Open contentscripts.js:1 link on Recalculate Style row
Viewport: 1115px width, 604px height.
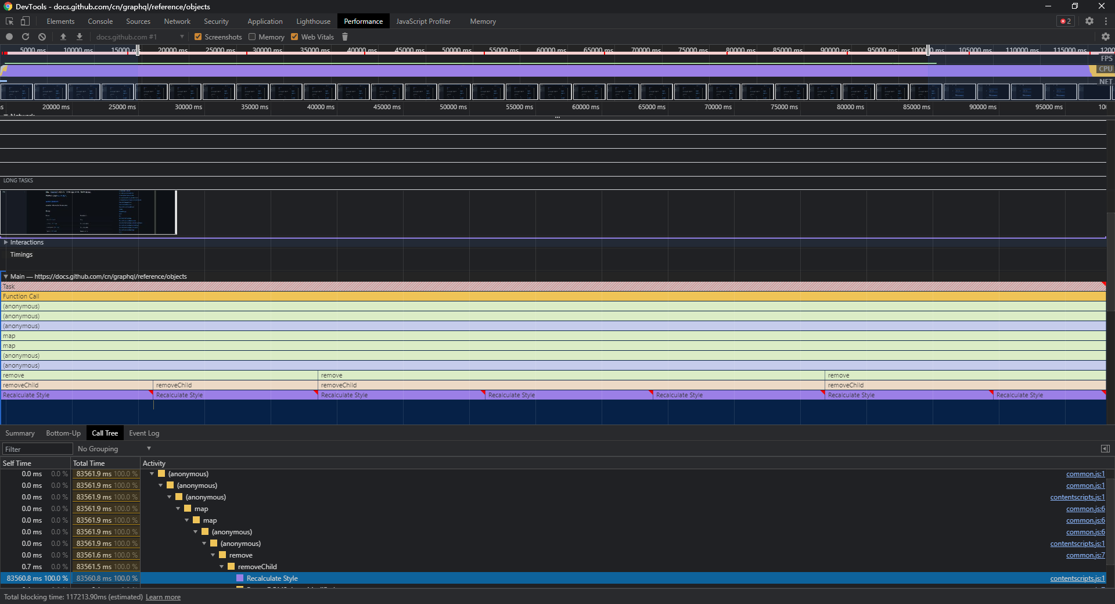(x=1077, y=578)
